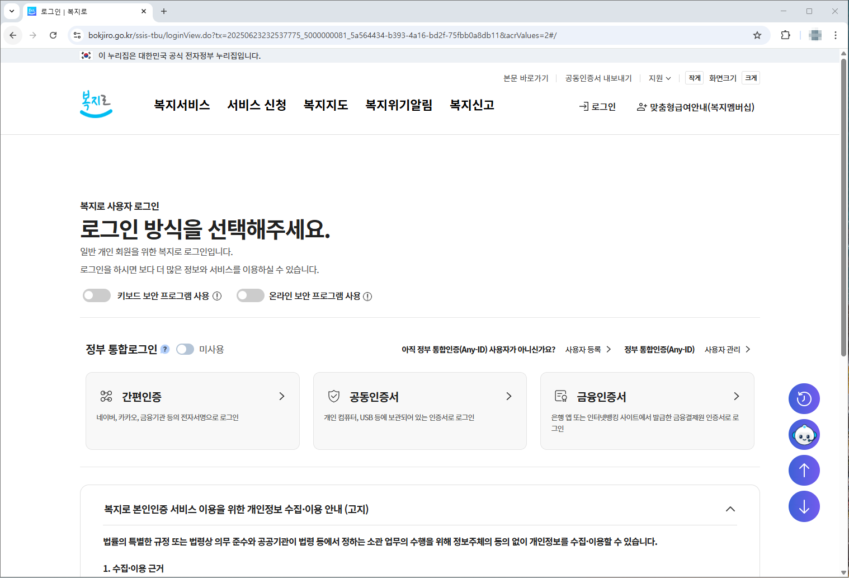Click the 크게 screen size button
849x578 pixels.
click(x=751, y=78)
